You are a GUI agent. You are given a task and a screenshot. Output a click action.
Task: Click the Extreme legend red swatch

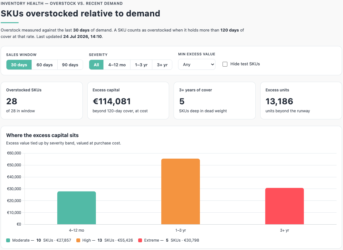tap(140, 240)
